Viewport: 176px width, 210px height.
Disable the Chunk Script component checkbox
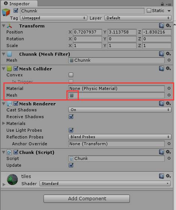16,152
